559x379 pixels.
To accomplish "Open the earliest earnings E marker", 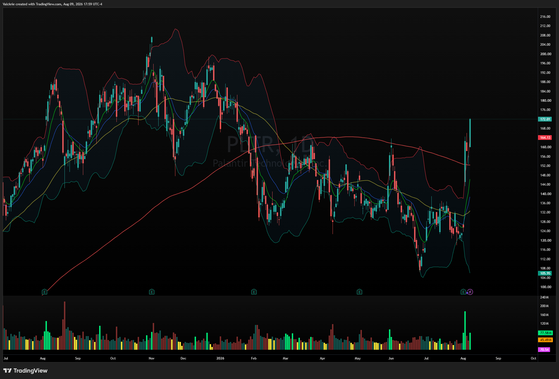I will (44, 292).
